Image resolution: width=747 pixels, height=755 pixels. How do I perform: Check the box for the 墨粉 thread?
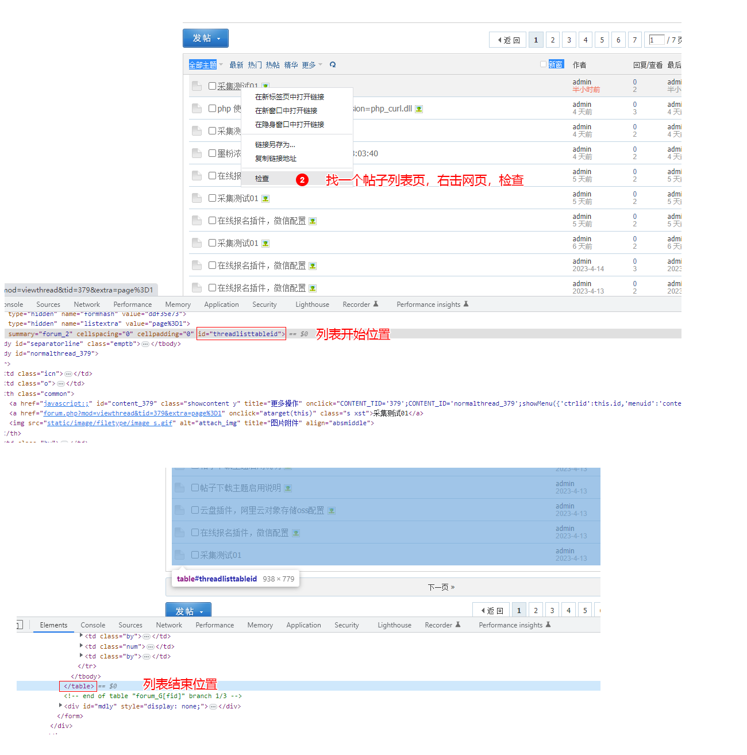(212, 153)
